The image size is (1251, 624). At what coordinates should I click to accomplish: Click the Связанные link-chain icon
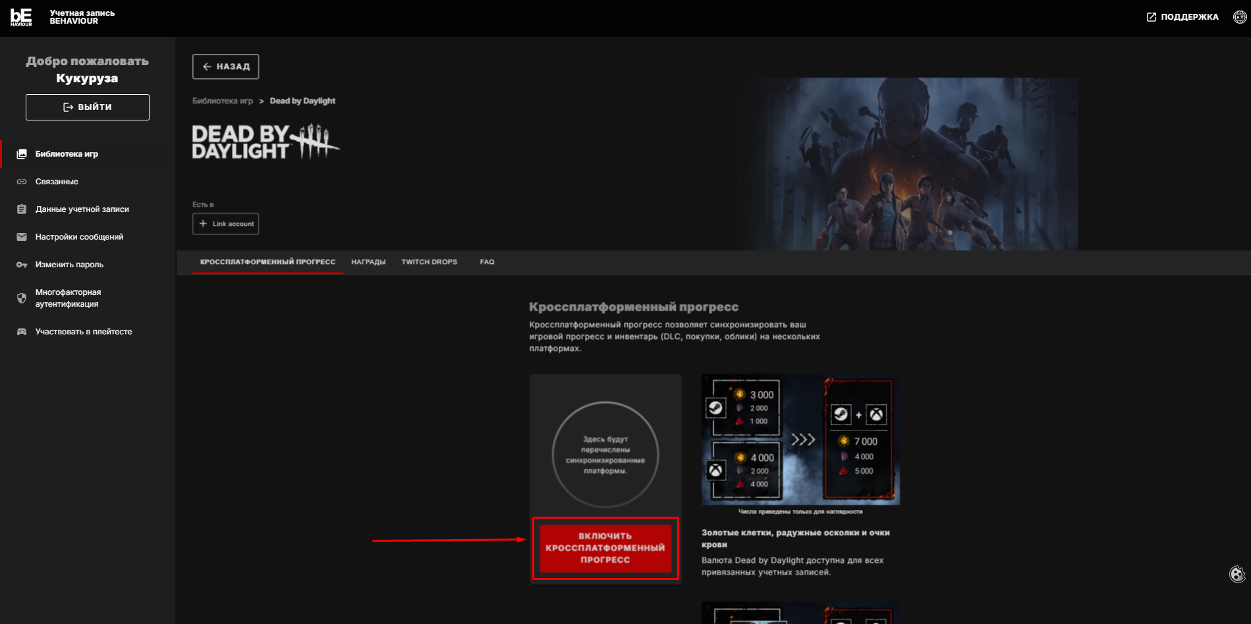coord(22,182)
